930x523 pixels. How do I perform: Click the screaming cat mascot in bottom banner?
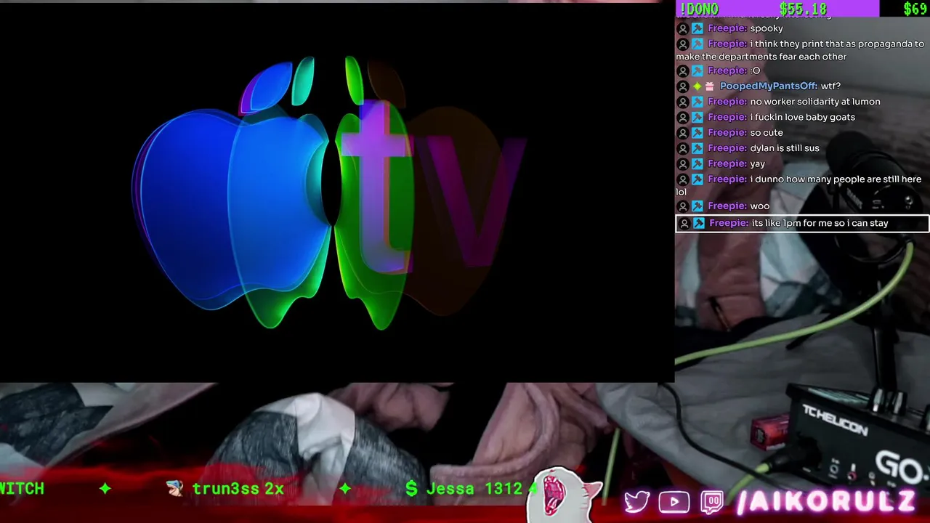point(565,494)
